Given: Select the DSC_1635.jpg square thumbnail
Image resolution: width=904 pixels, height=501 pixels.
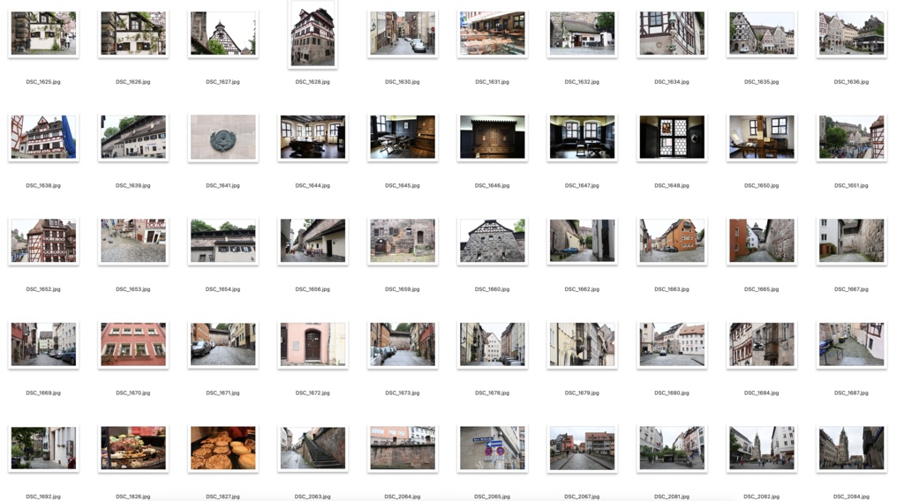Looking at the screenshot, I should click(x=762, y=34).
